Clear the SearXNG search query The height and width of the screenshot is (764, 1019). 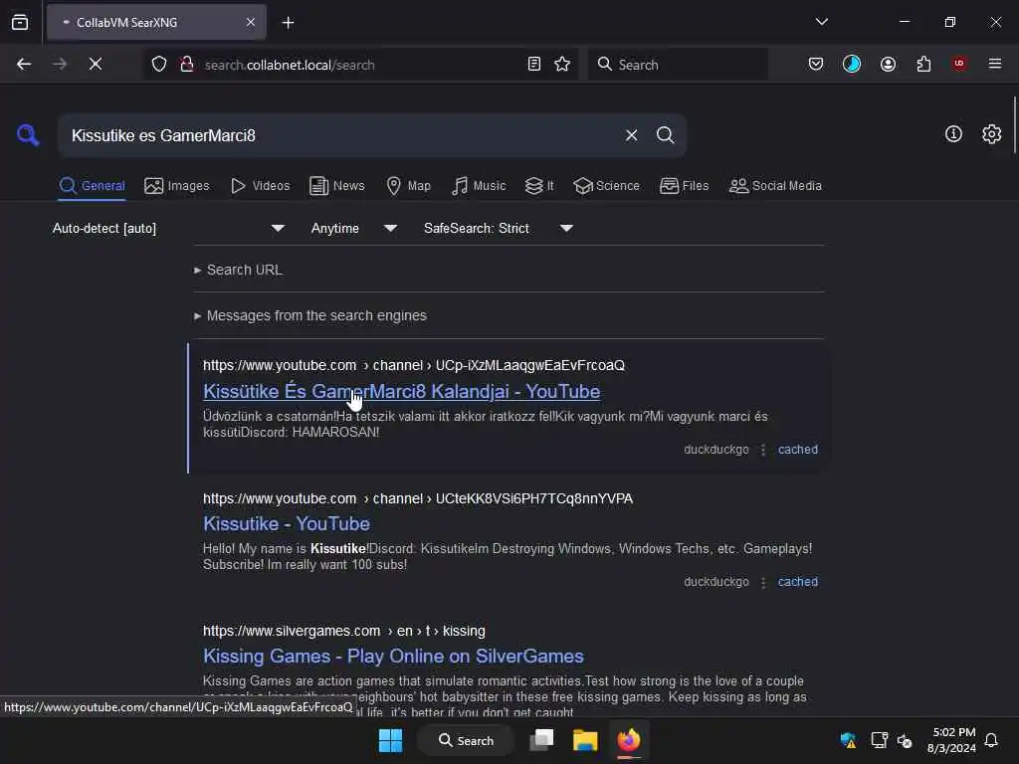[631, 135]
